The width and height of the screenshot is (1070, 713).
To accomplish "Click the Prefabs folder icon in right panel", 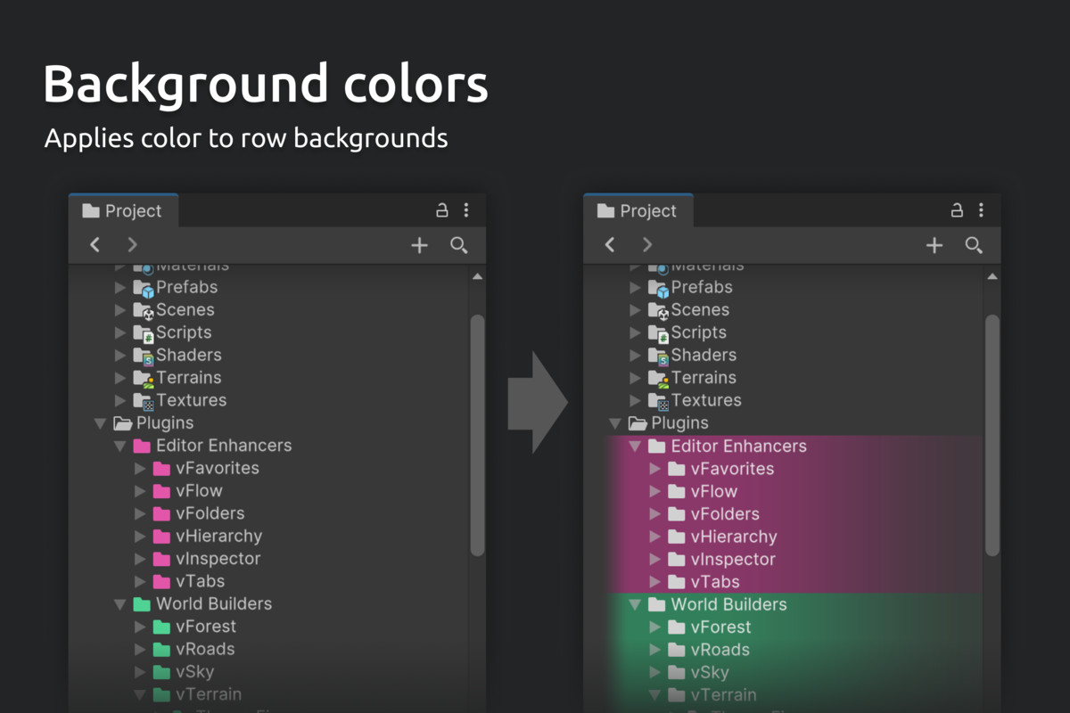I will [x=658, y=288].
